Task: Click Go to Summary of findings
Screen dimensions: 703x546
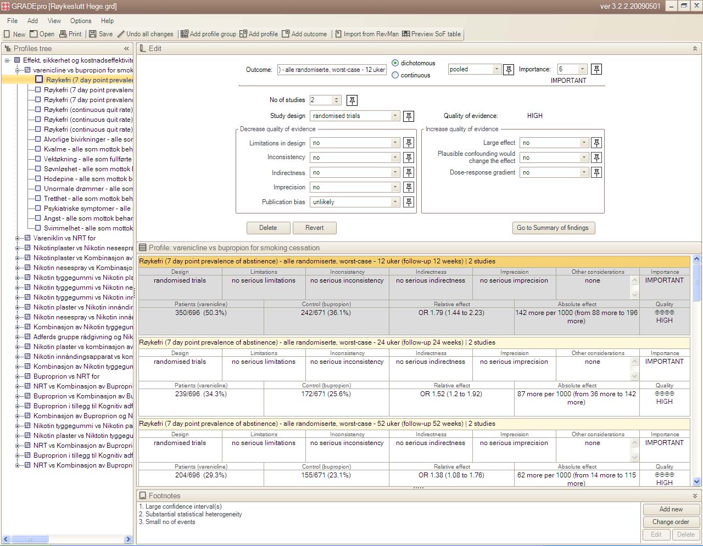Action: point(553,228)
